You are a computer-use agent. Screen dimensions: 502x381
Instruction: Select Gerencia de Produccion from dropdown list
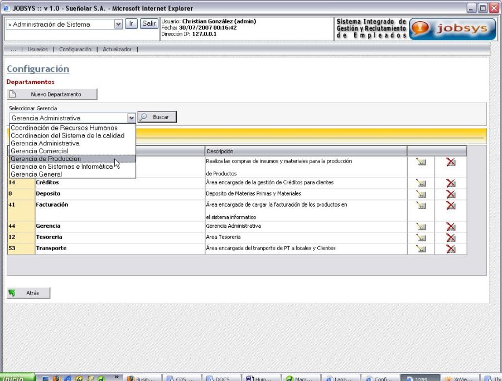tap(46, 159)
